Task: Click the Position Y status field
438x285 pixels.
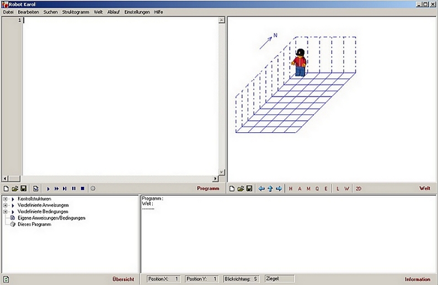Action: [202, 279]
